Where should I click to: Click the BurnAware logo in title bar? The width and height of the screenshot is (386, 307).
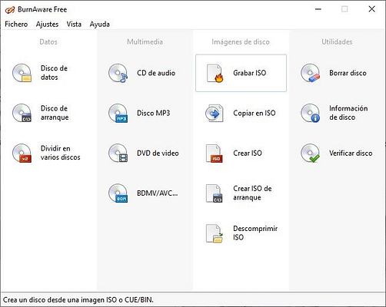(10, 10)
